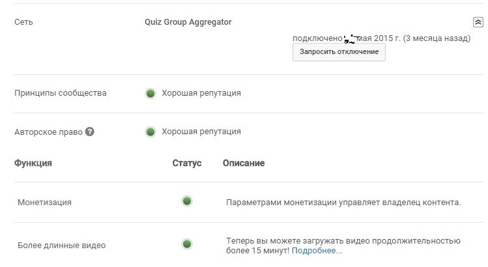Click Хорошая репутация next to Принципы сообщества
This screenshot has height=267, width=488.
tap(201, 93)
